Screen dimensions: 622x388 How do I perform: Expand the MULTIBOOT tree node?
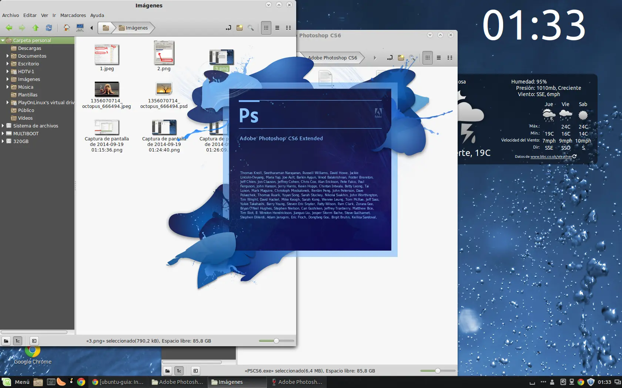click(3, 133)
